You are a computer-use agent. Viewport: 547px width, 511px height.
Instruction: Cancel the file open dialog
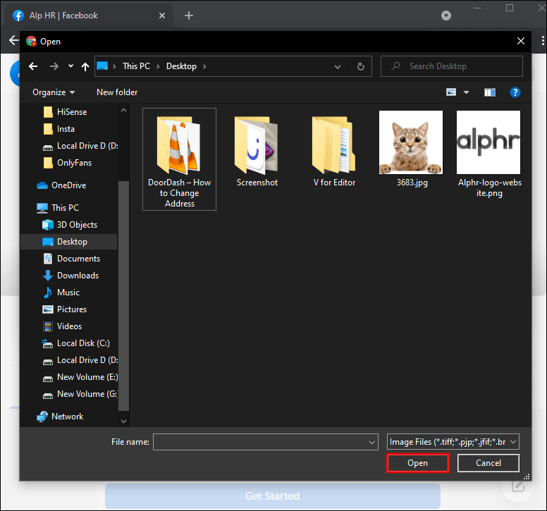pyautogui.click(x=488, y=463)
